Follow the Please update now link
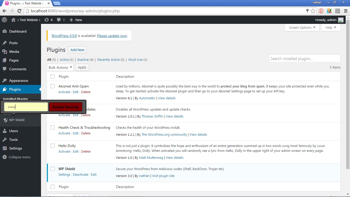 [x=112, y=36]
